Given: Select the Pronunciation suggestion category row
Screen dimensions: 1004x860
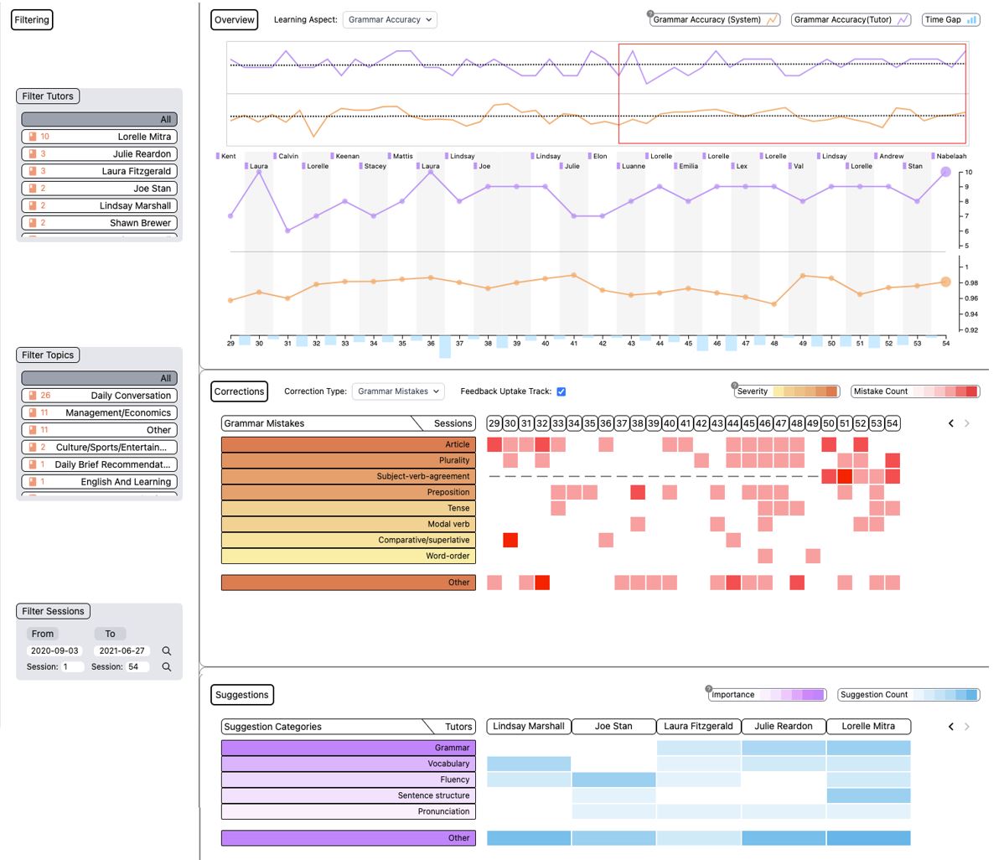Looking at the screenshot, I should tap(349, 811).
